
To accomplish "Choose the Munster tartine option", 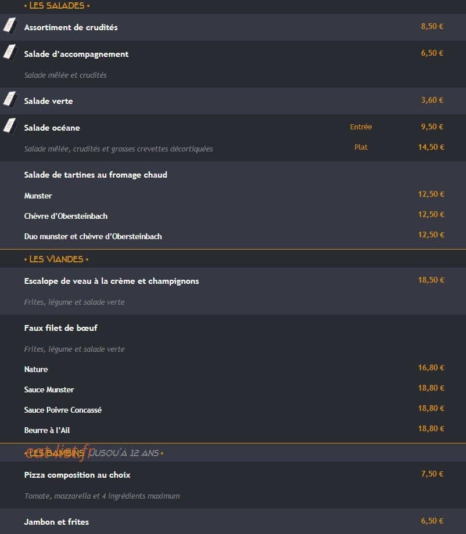I will (x=38, y=196).
